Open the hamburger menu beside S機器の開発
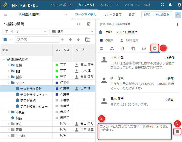The height and width of the screenshot is (142, 182). 6,15
